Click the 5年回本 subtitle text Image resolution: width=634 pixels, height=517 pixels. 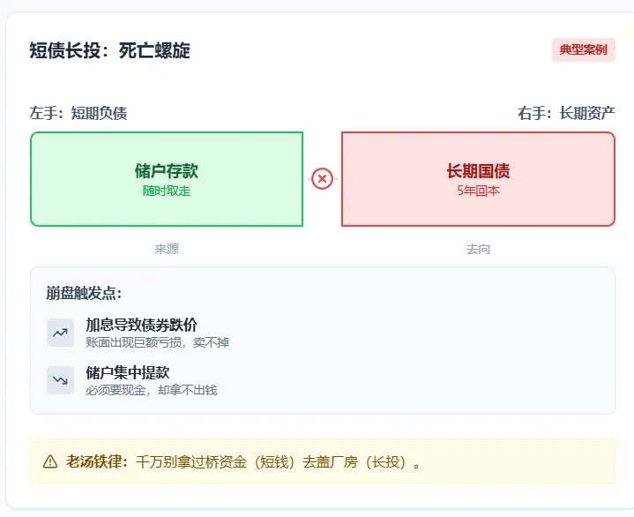(x=478, y=191)
